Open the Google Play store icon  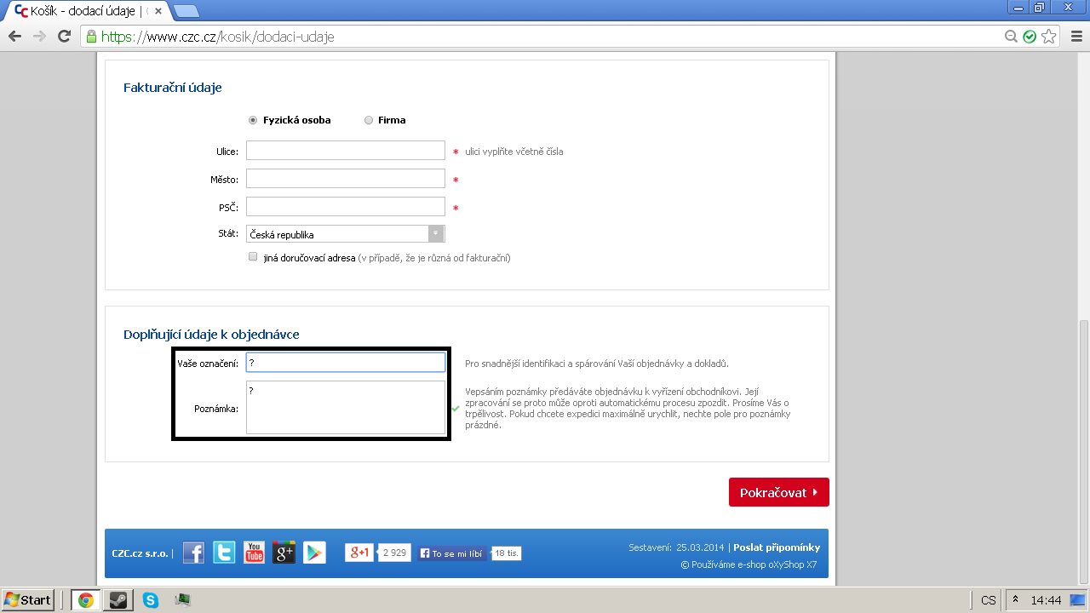314,553
